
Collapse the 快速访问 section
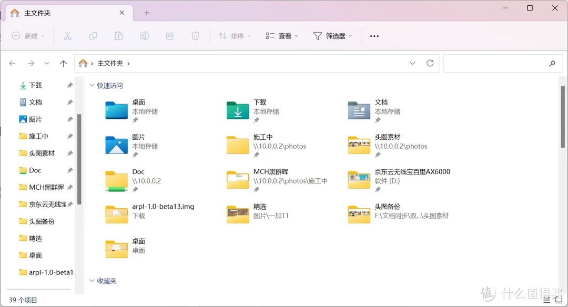[x=93, y=85]
